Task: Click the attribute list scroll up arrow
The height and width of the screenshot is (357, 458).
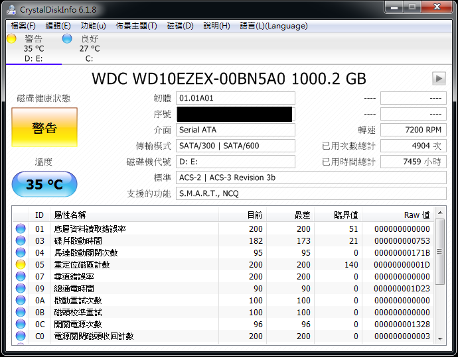Action: coord(440,213)
